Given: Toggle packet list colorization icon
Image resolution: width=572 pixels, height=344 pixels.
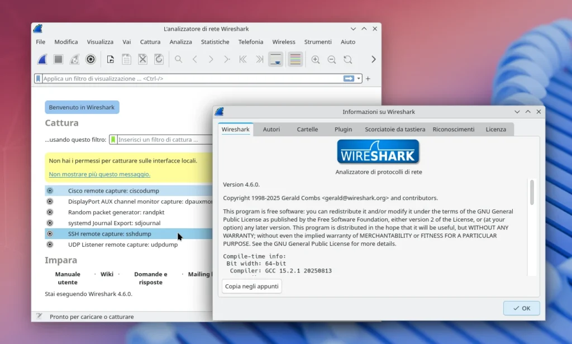Looking at the screenshot, I should pyautogui.click(x=295, y=59).
